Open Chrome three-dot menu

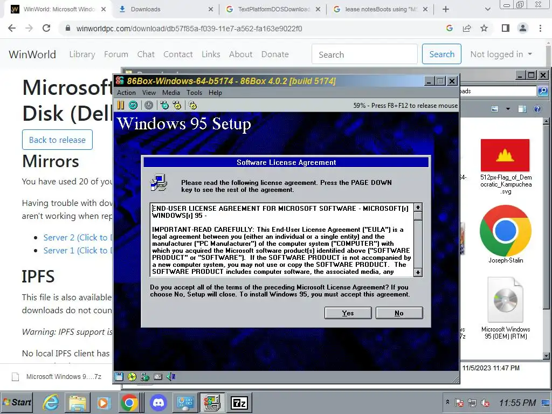pos(540,28)
